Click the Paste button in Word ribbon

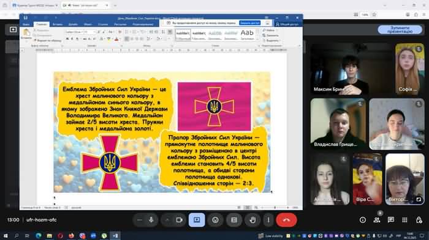click(x=26, y=34)
